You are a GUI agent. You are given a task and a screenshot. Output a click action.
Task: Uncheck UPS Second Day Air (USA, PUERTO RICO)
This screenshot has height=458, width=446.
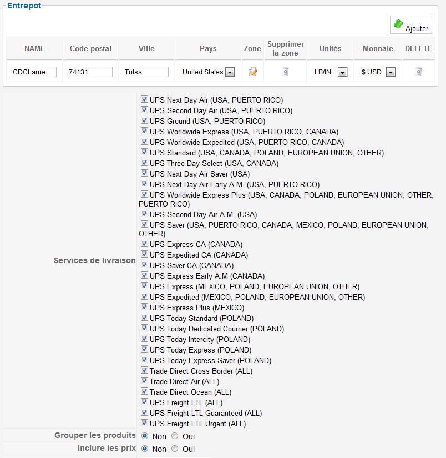[144, 110]
